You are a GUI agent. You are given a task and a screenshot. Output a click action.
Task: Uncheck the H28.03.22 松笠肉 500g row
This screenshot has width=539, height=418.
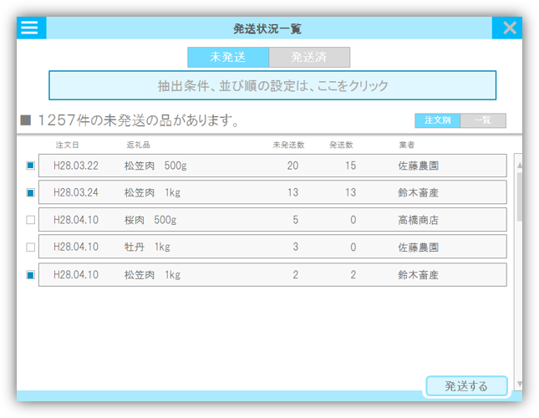[31, 166]
